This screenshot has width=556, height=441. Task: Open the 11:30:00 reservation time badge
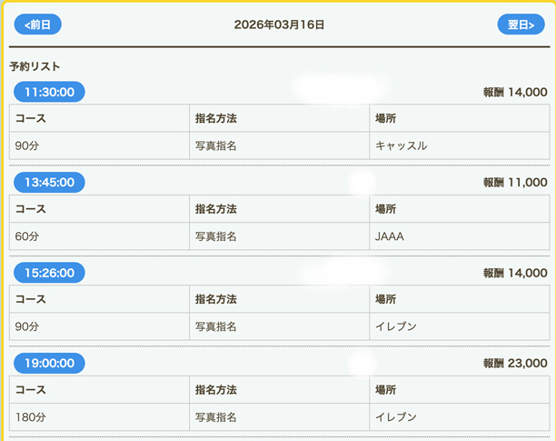pyautogui.click(x=49, y=92)
